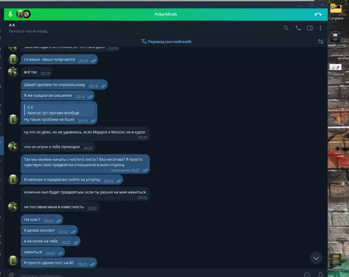Image resolution: width=349 pixels, height=277 pixels.
Task: Click avatar next to всё так message
Action: [13, 72]
